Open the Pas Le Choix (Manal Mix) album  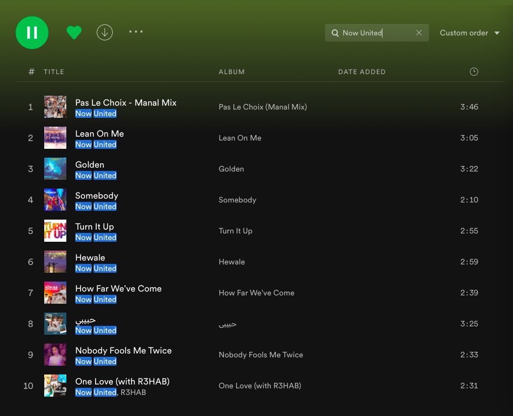[x=263, y=107]
